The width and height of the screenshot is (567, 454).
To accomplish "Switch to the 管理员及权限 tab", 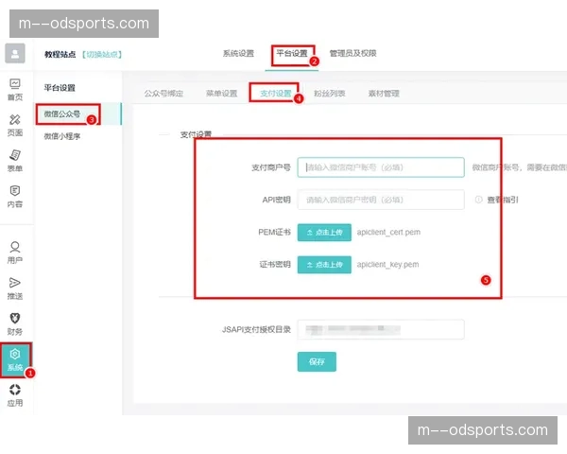I will click(x=352, y=54).
